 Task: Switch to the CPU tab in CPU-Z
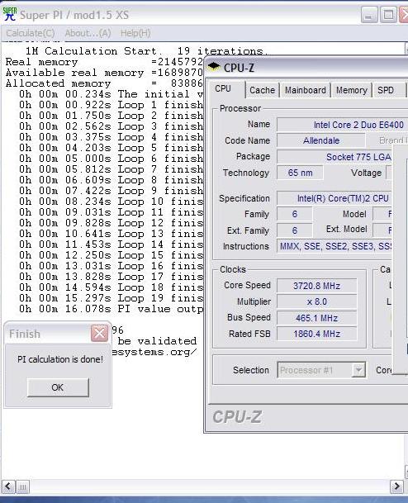point(225,89)
